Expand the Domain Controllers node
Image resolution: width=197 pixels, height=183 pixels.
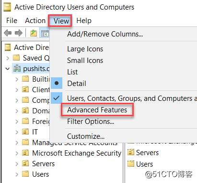point(17,111)
